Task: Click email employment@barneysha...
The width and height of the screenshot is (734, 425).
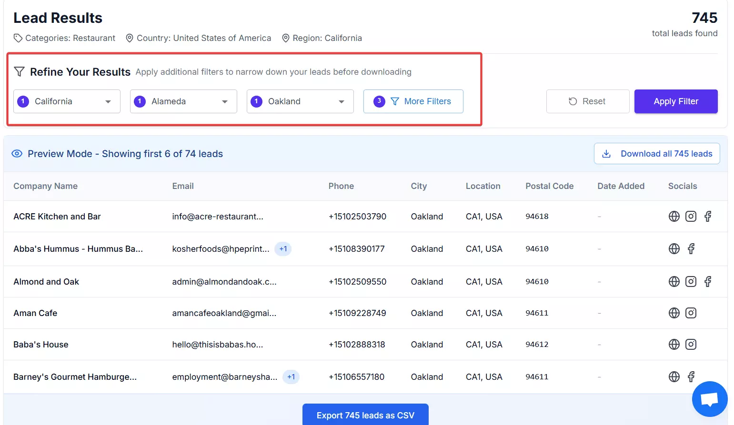Action: tap(225, 377)
